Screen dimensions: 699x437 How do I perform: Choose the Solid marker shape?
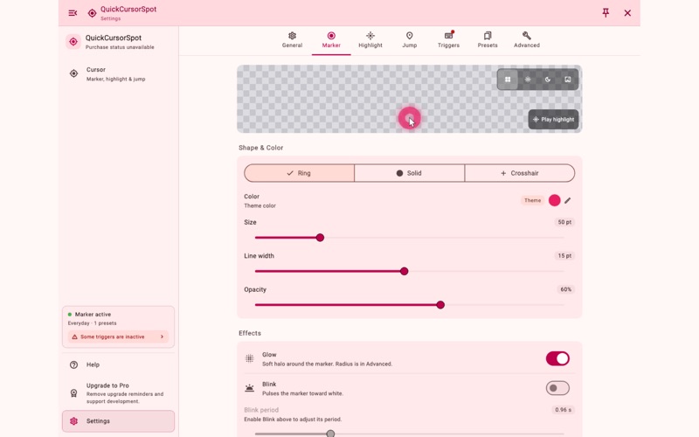[x=409, y=173]
